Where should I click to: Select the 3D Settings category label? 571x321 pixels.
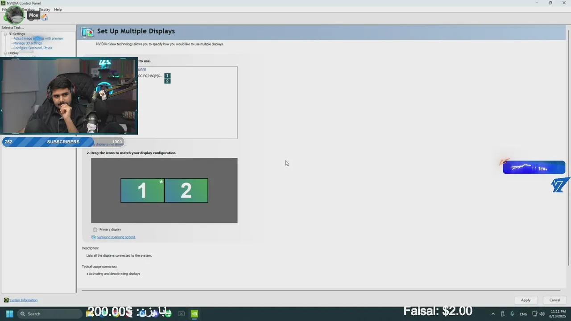pos(17,34)
